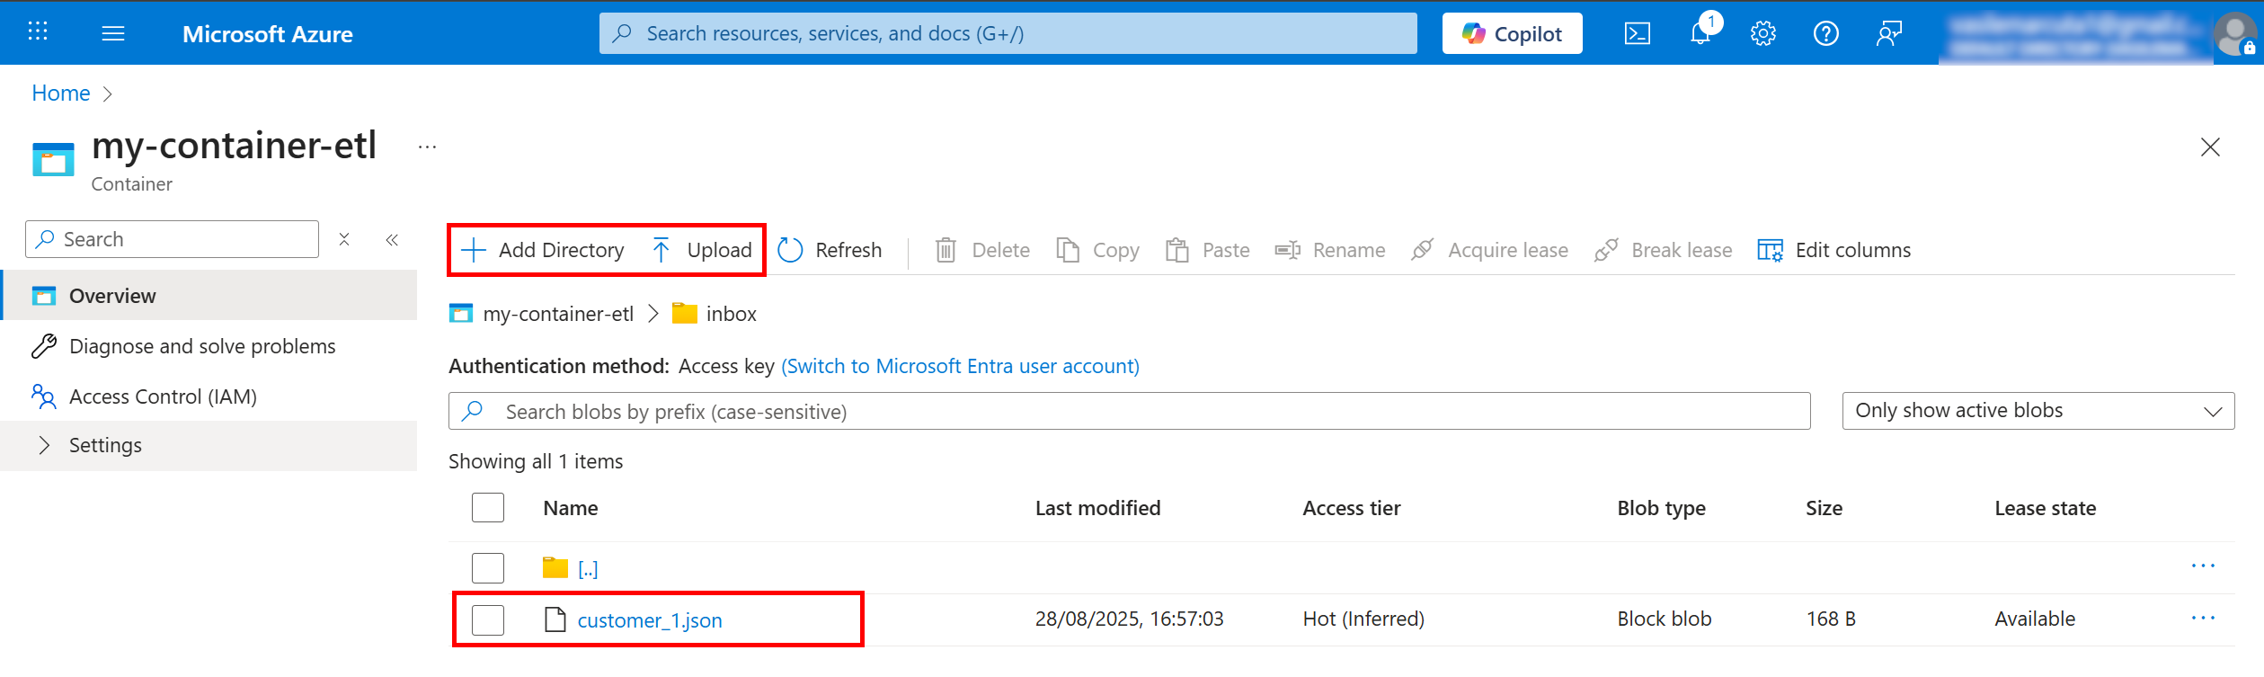Image resolution: width=2264 pixels, height=677 pixels.
Task: Focus the sidebar Search box
Action: coord(172,239)
